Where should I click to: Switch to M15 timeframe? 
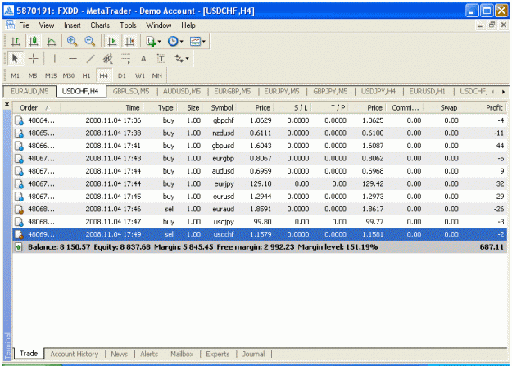[x=51, y=76]
